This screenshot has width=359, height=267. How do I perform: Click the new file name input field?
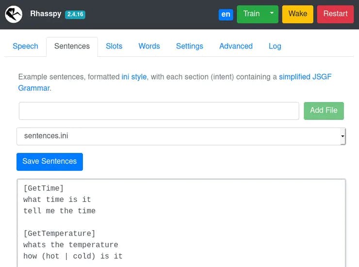click(x=159, y=111)
